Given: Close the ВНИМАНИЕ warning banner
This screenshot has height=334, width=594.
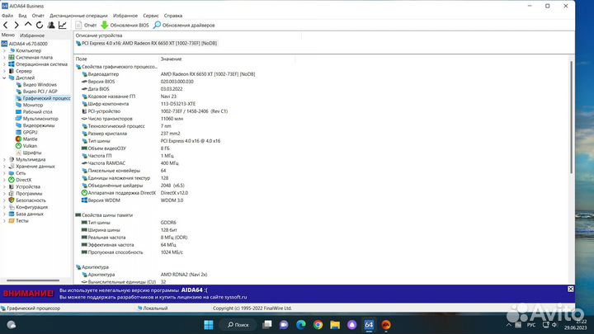Looking at the screenshot, I should pyautogui.click(x=571, y=289).
